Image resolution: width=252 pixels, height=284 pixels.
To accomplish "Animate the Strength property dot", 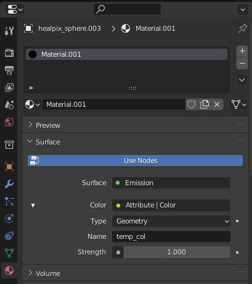I will pos(237,253).
